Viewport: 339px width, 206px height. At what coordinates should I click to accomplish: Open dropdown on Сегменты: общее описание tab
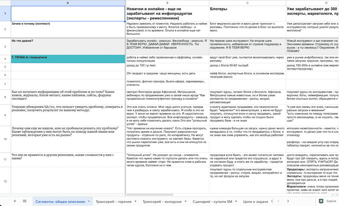point(89,202)
